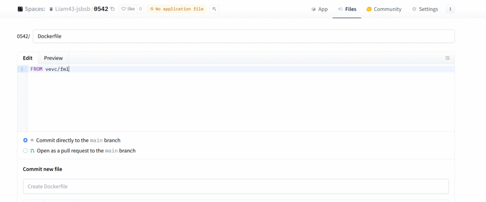Click the Liam43-jsbsb owner link
486x202 pixels.
click(x=73, y=9)
